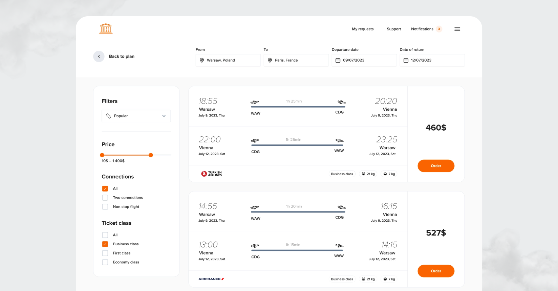Click 7 kg hand luggage tag on Air France card
558x291 pixels.
click(389, 279)
